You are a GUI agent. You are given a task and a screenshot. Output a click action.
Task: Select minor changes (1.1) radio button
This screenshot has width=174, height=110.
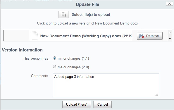coord(55,58)
